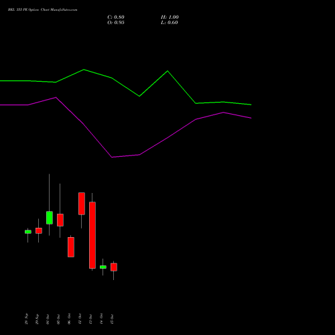335x335 pixels.
Task: Select the '12 Oct' date label
Action: 80,319
